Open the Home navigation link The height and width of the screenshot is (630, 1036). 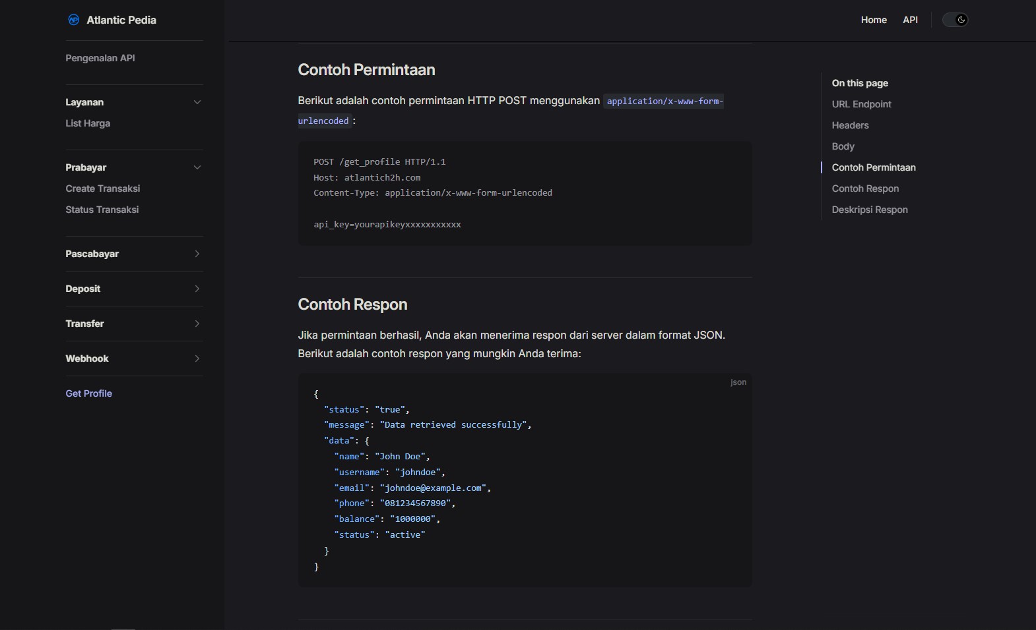pyautogui.click(x=873, y=20)
